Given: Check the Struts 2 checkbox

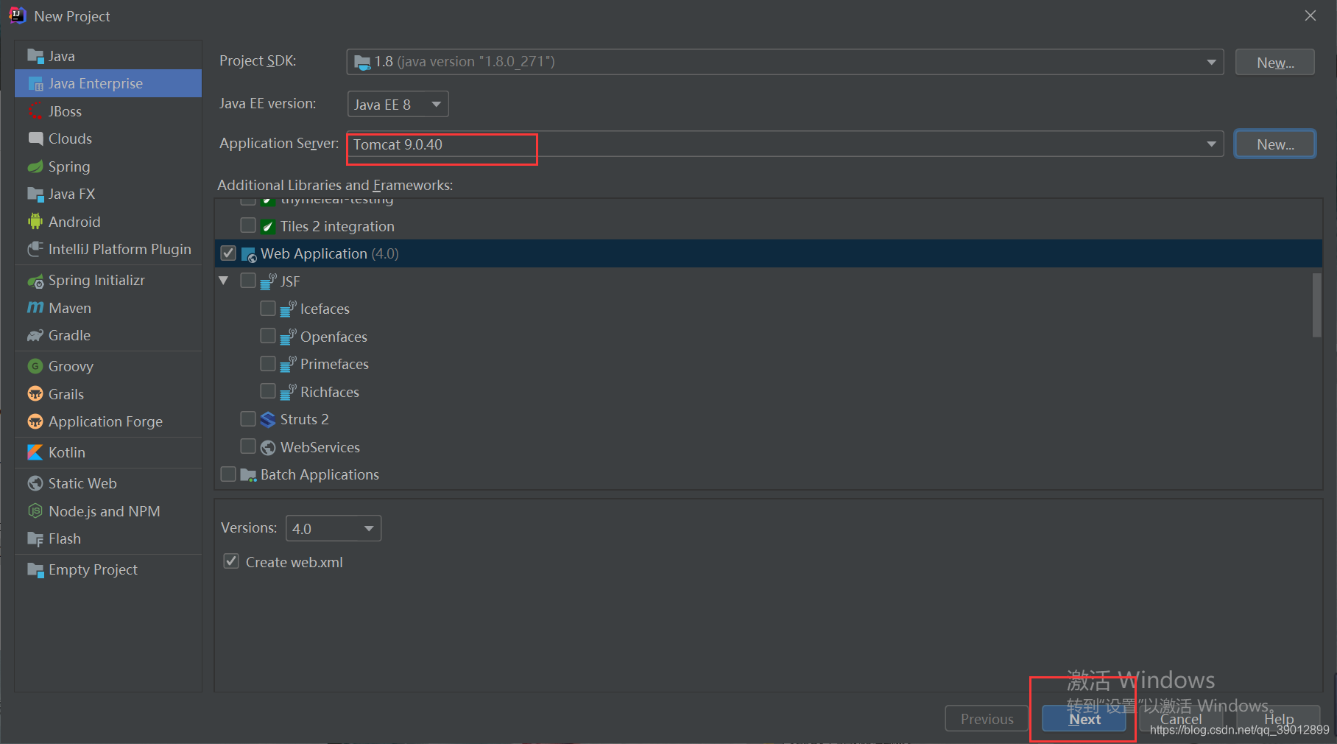Looking at the screenshot, I should (248, 419).
